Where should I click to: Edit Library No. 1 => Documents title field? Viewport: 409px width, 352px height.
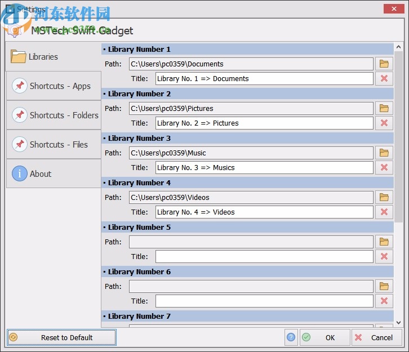click(x=264, y=78)
